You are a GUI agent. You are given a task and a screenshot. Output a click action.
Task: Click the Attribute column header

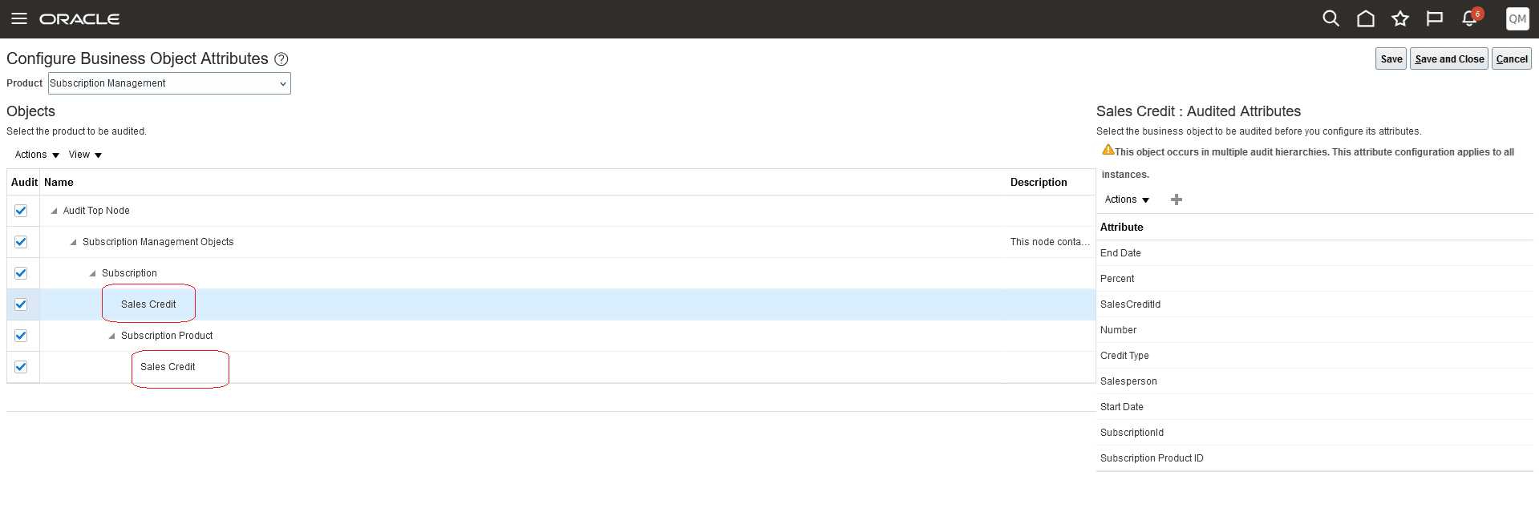(1121, 228)
